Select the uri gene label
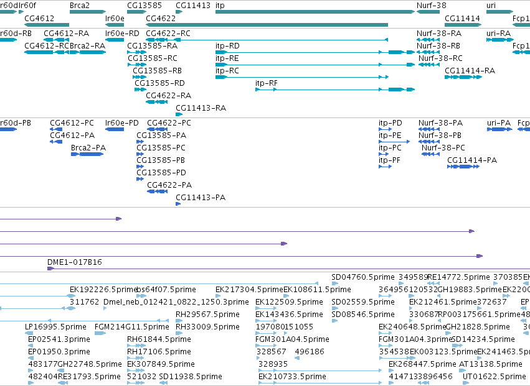 (x=491, y=6)
